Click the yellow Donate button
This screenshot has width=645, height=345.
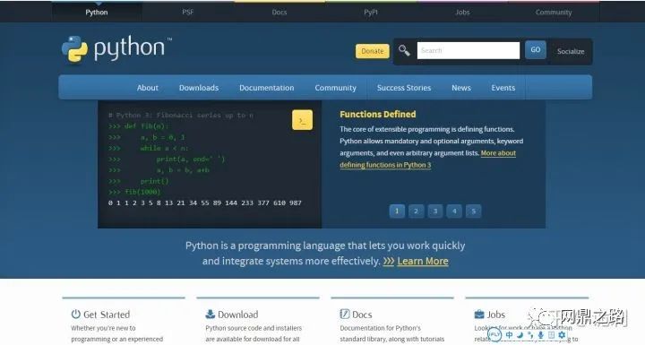click(373, 51)
